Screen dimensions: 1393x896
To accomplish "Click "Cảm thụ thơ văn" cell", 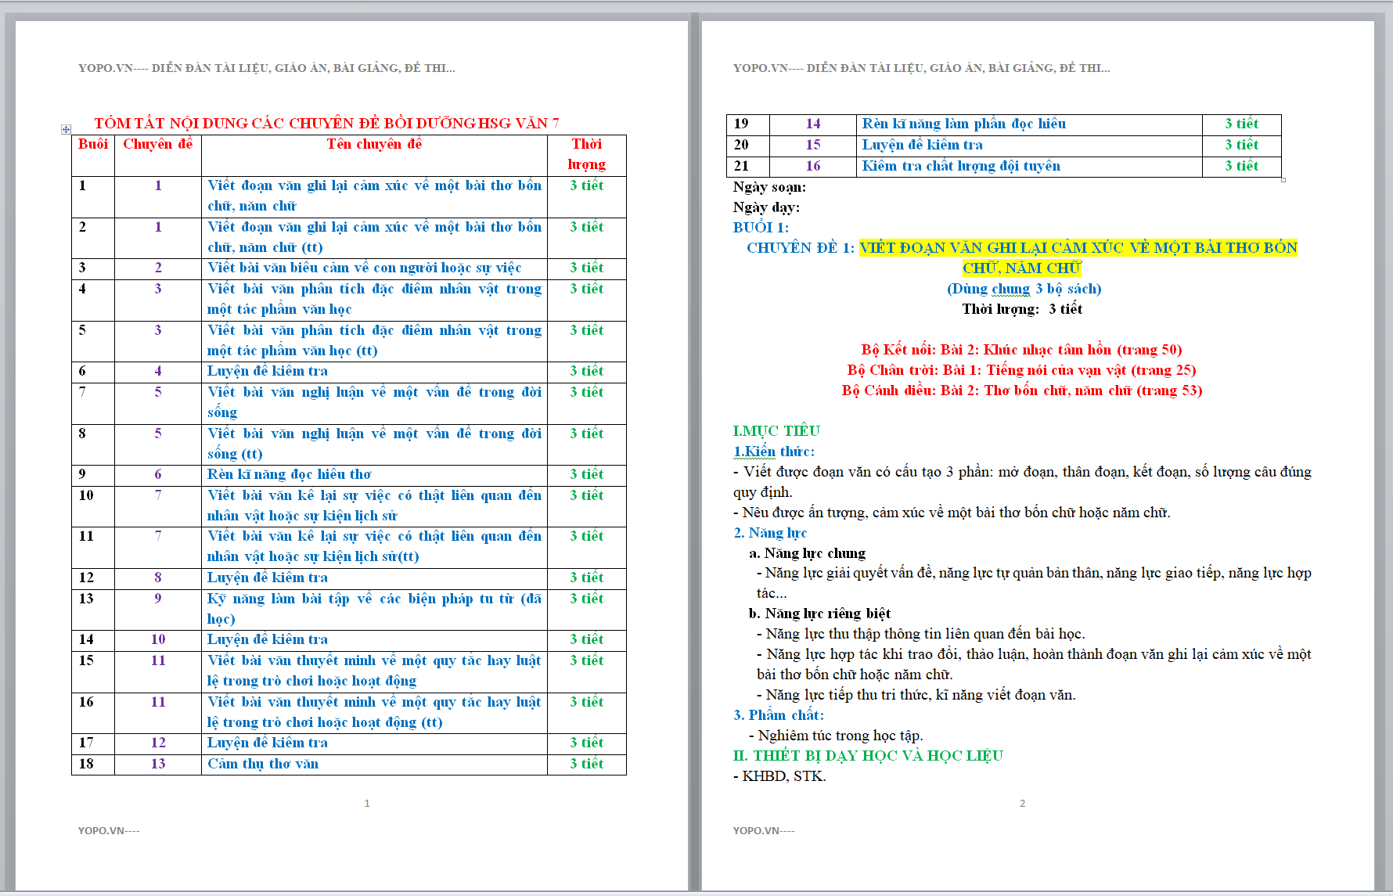I will (263, 764).
